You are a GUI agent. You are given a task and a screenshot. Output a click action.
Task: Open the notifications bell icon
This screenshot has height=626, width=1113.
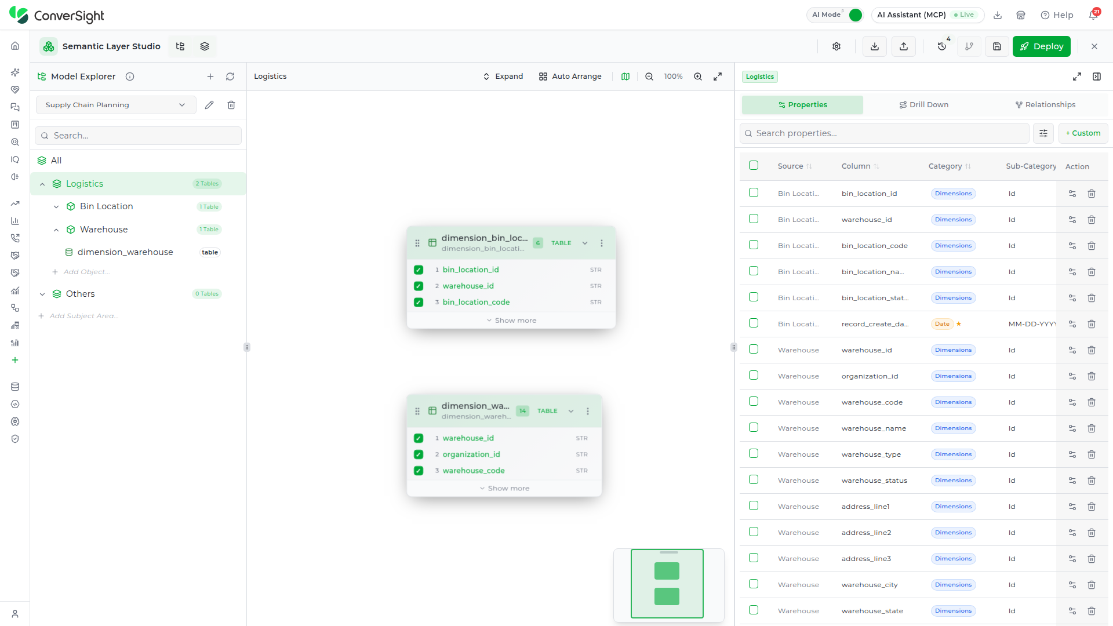(1093, 15)
